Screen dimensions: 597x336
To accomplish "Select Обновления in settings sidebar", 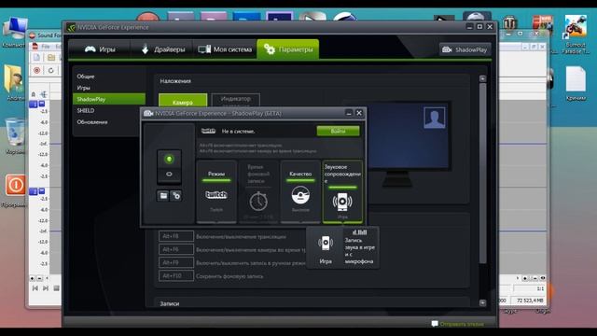I will (x=92, y=122).
